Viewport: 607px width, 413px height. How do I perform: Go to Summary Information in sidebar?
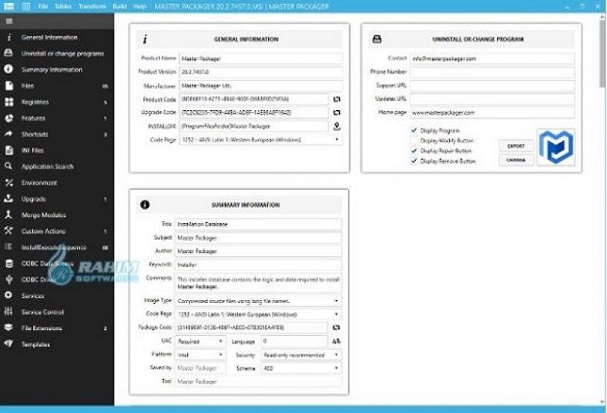click(57, 69)
